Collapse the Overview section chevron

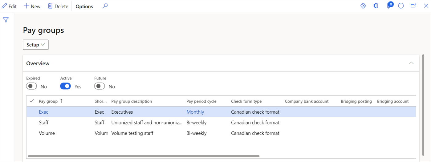(x=411, y=63)
